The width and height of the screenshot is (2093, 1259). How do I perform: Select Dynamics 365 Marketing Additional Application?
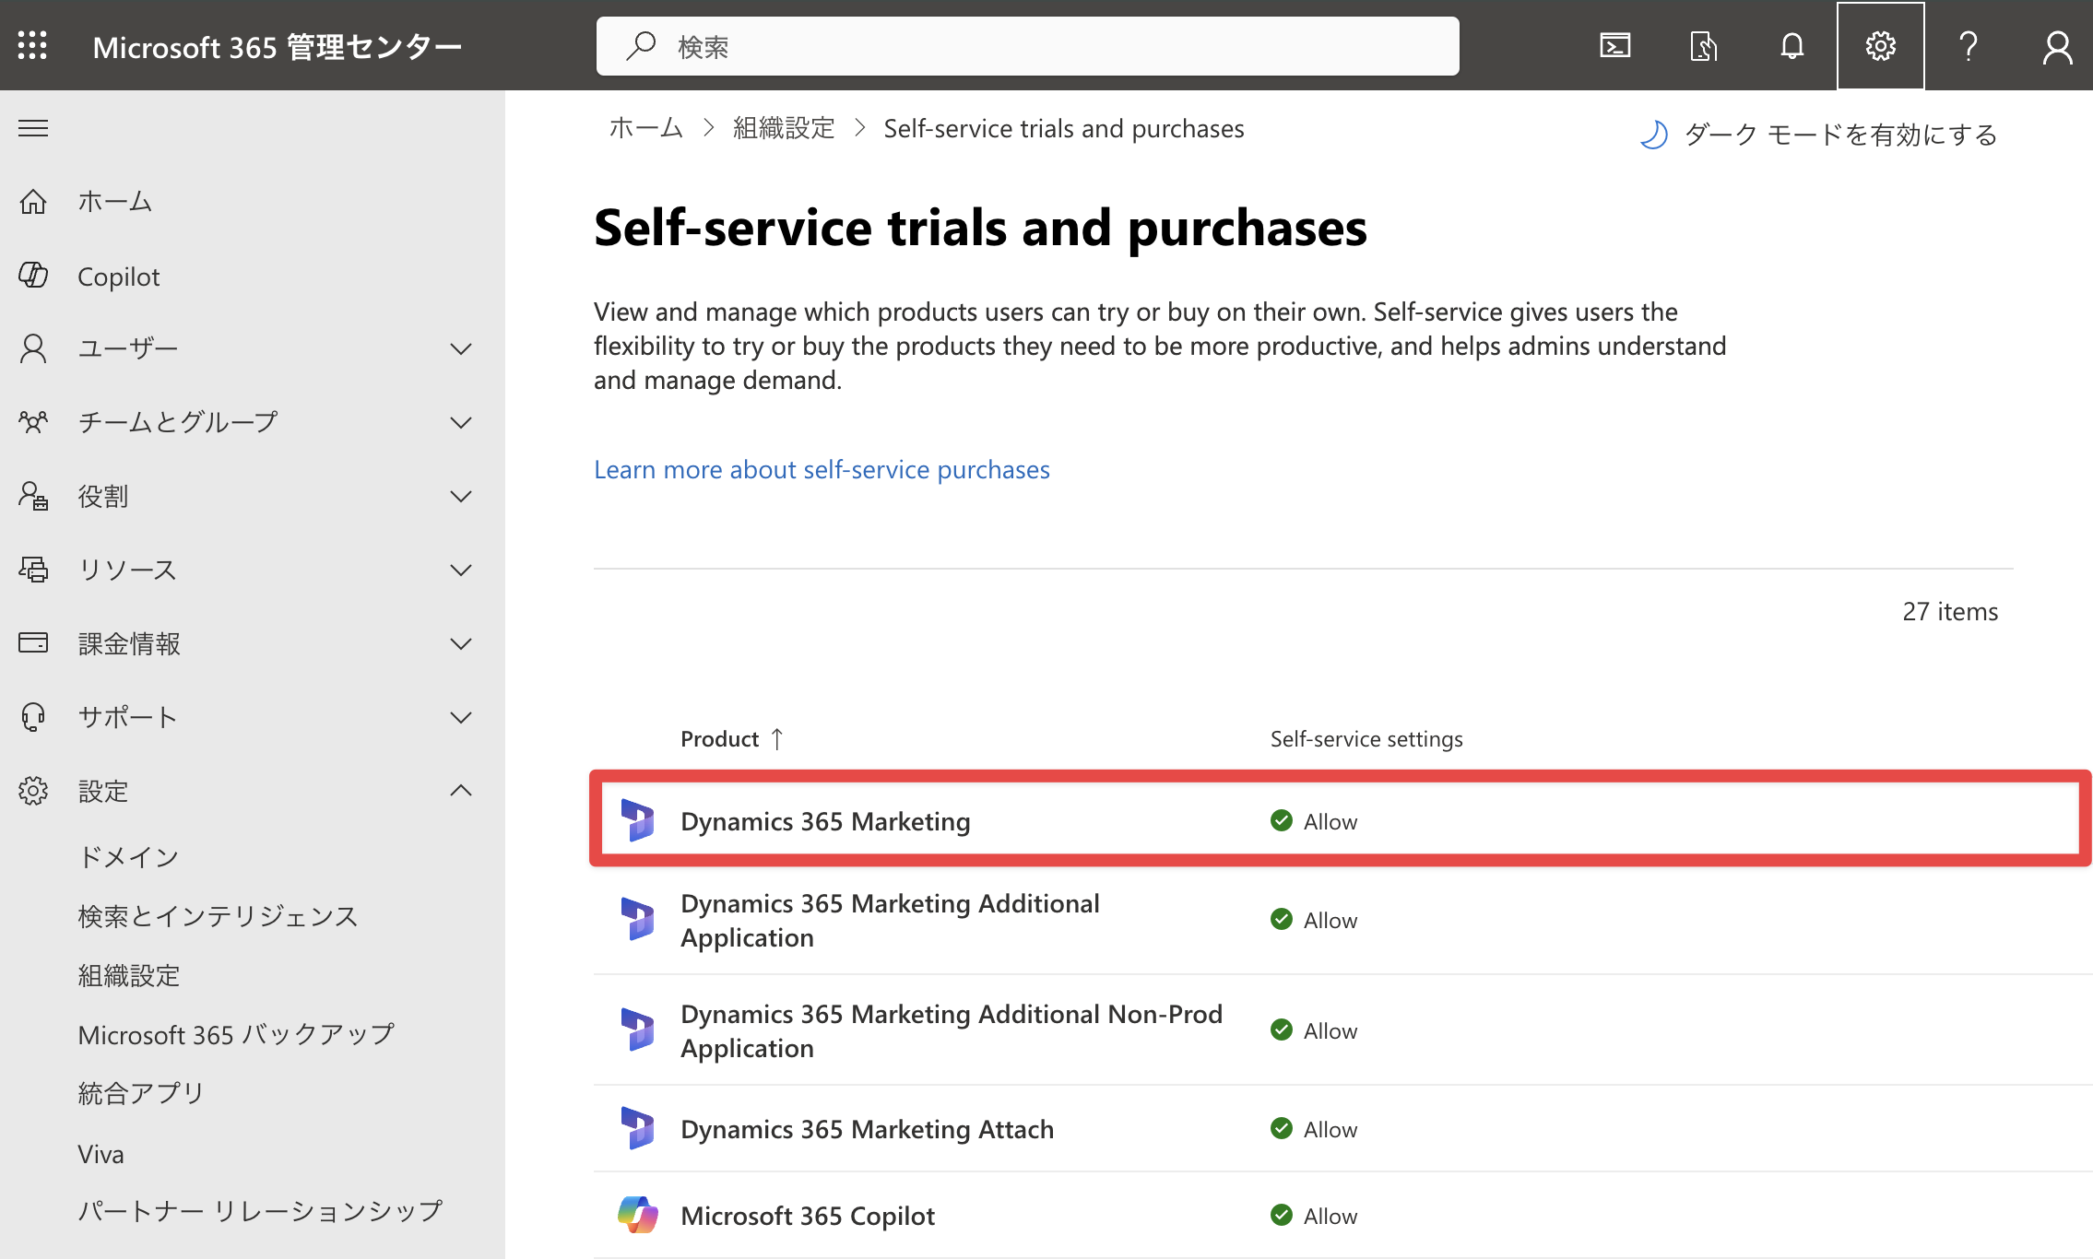(x=890, y=920)
